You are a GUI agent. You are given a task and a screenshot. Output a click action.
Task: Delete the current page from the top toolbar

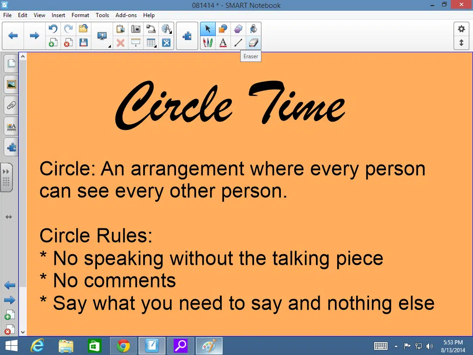68,43
